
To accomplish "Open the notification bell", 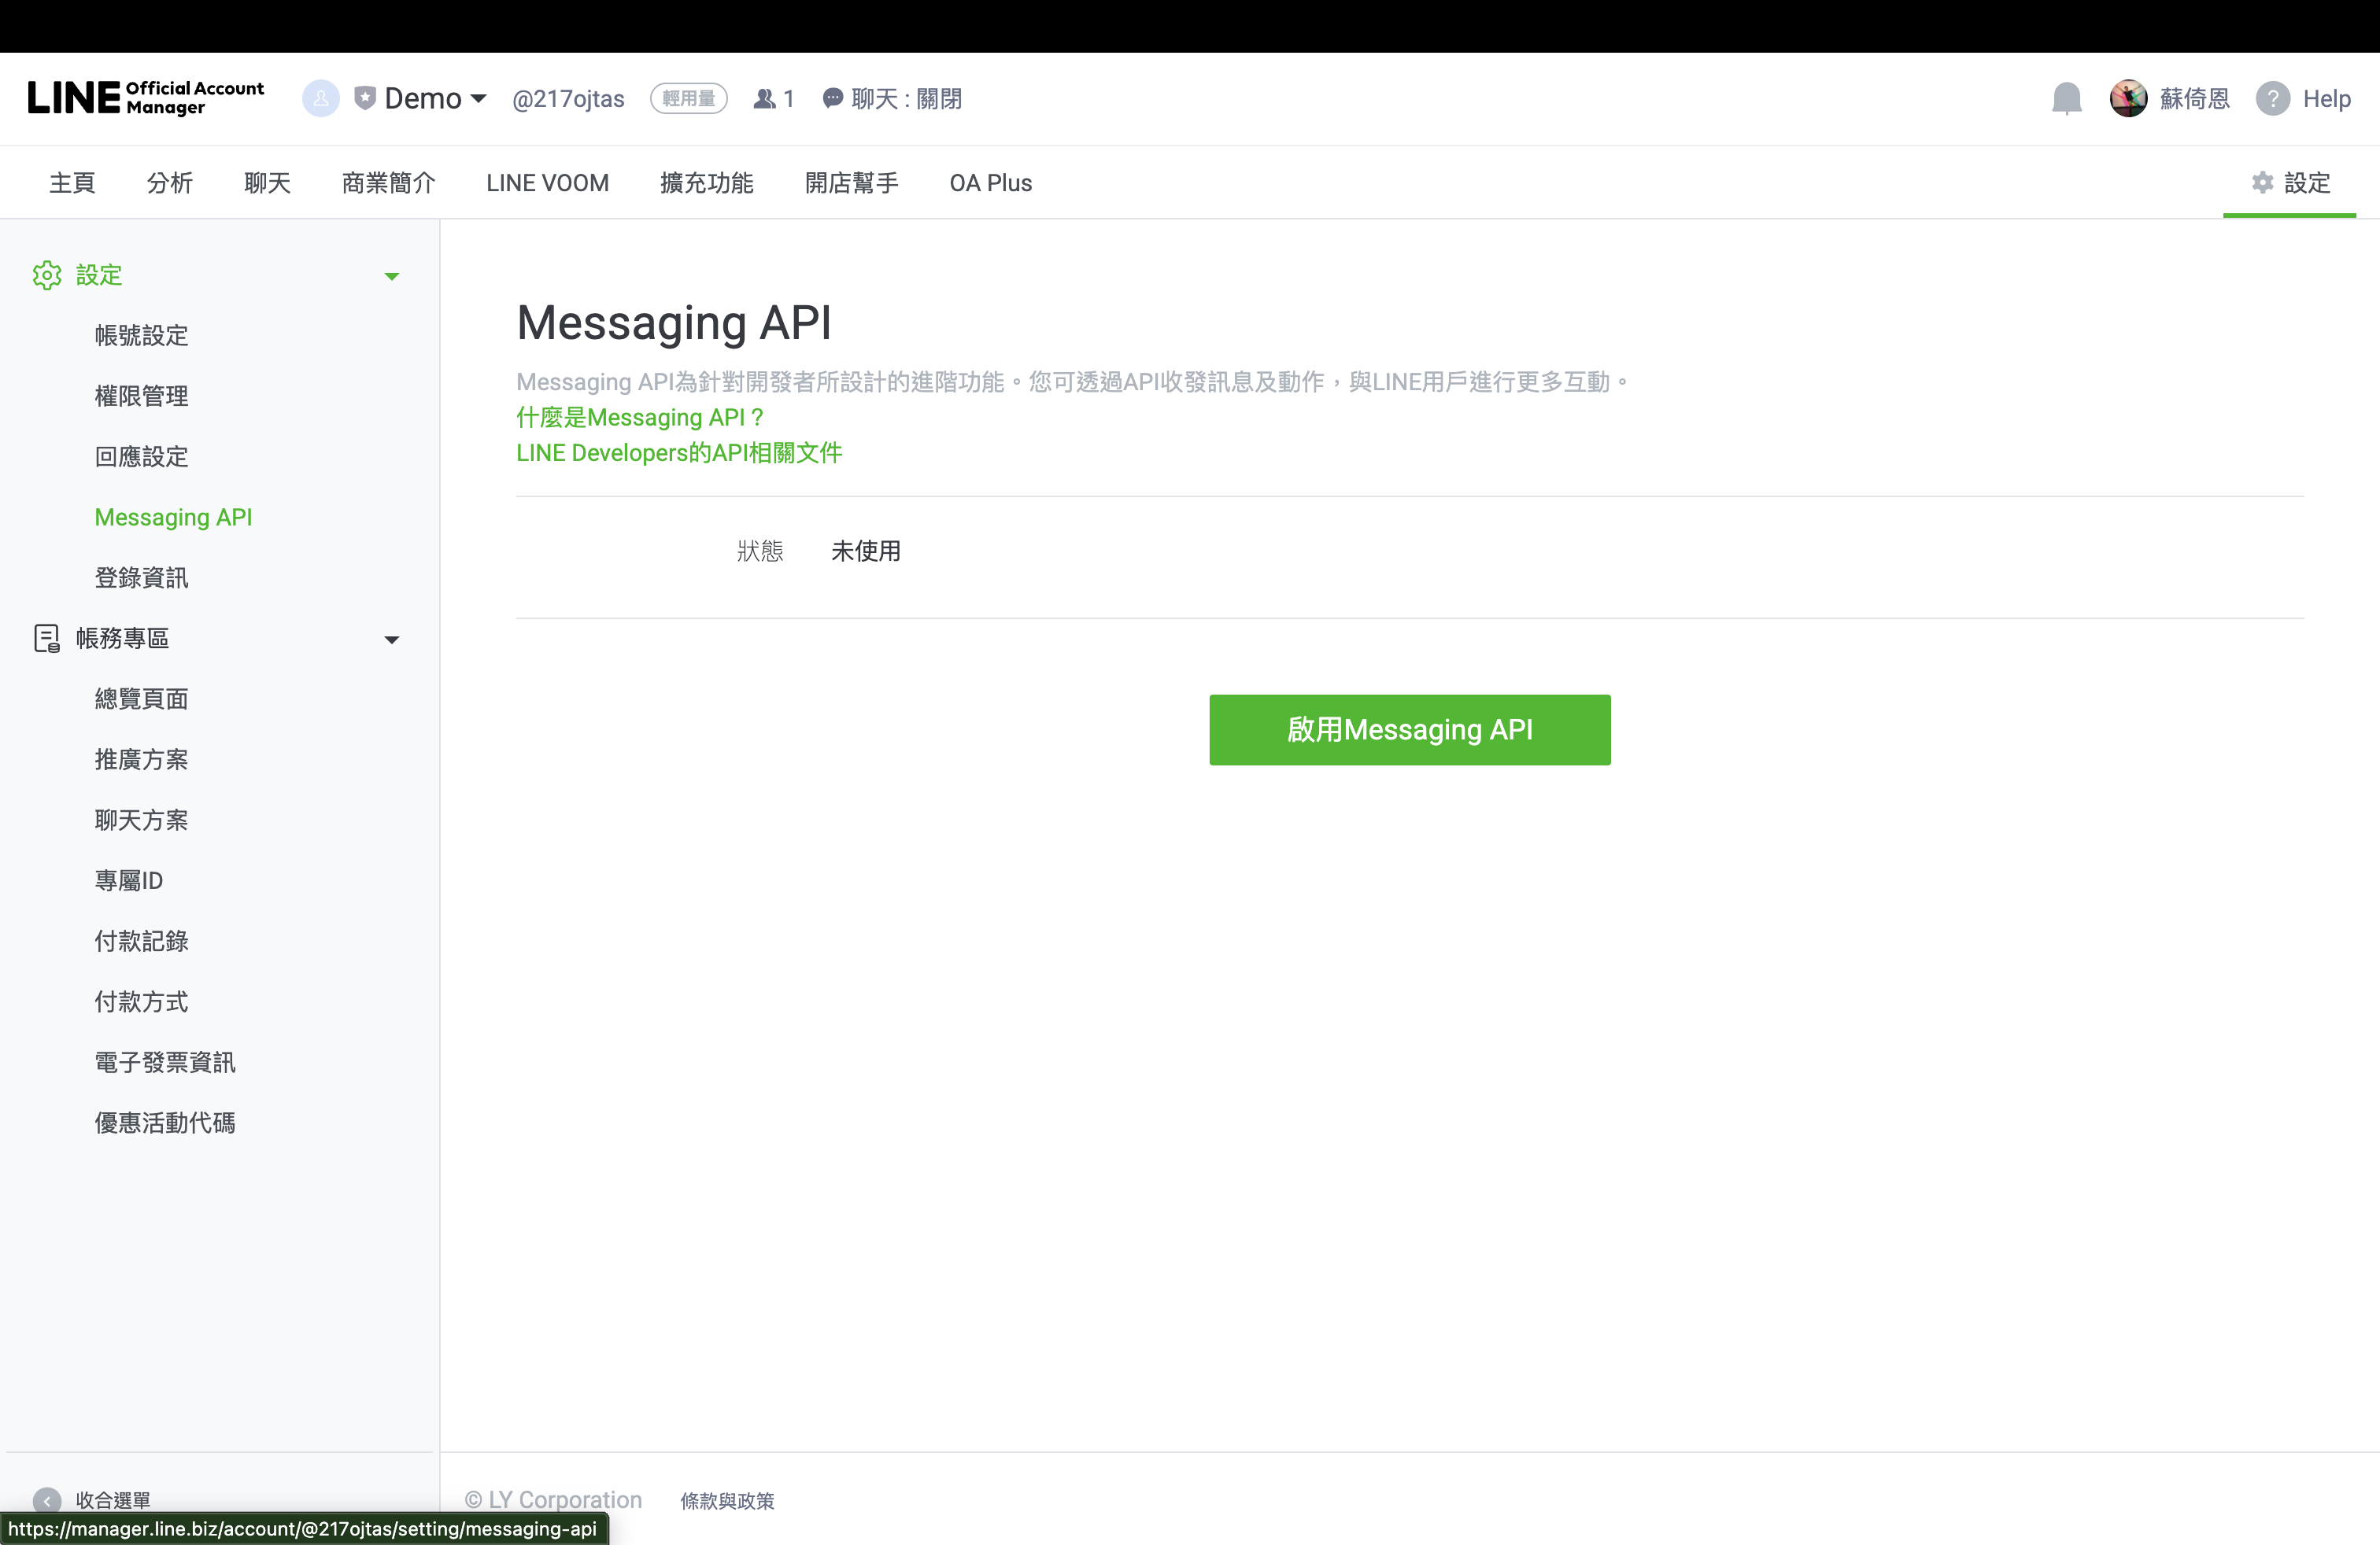I will [2066, 98].
